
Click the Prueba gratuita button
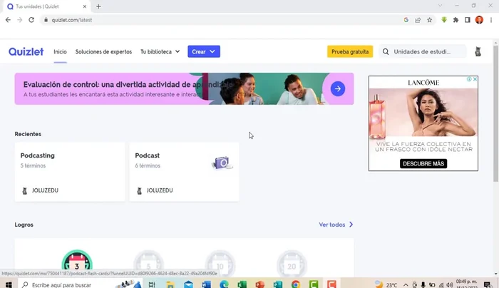[x=350, y=51]
